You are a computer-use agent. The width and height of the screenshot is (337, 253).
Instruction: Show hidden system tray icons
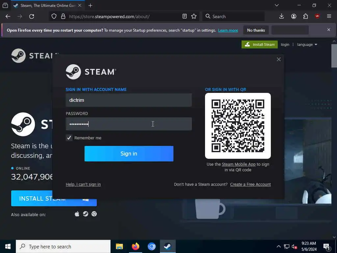coord(278,246)
